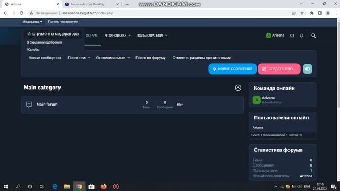Viewport: 340px width, 191px height.
Task: Click the Arizona avatar in team online
Action: tap(257, 100)
